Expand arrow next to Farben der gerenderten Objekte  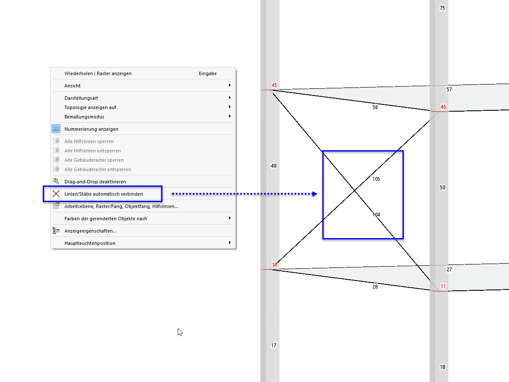coord(229,218)
